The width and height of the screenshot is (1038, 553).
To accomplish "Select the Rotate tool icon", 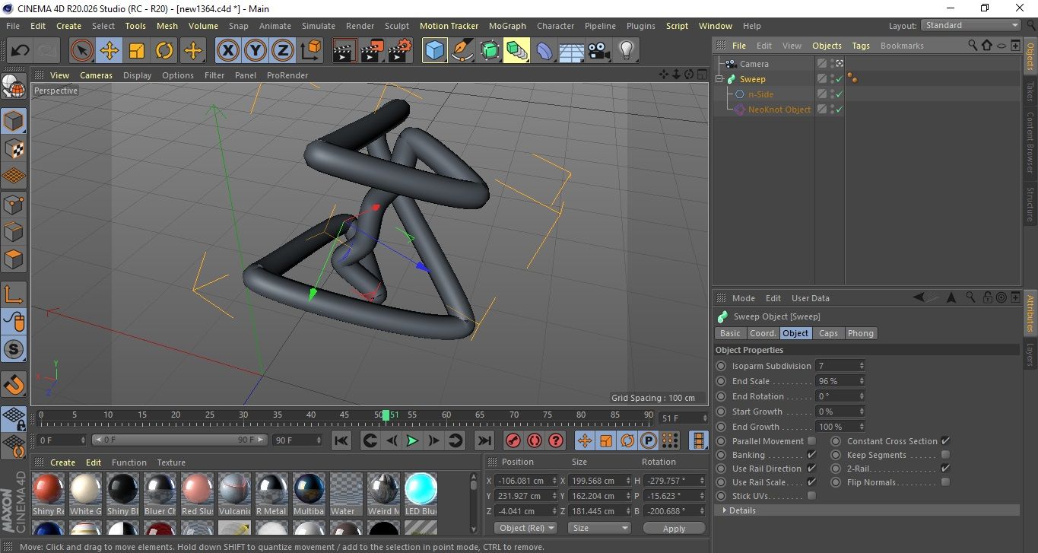I will (x=164, y=51).
